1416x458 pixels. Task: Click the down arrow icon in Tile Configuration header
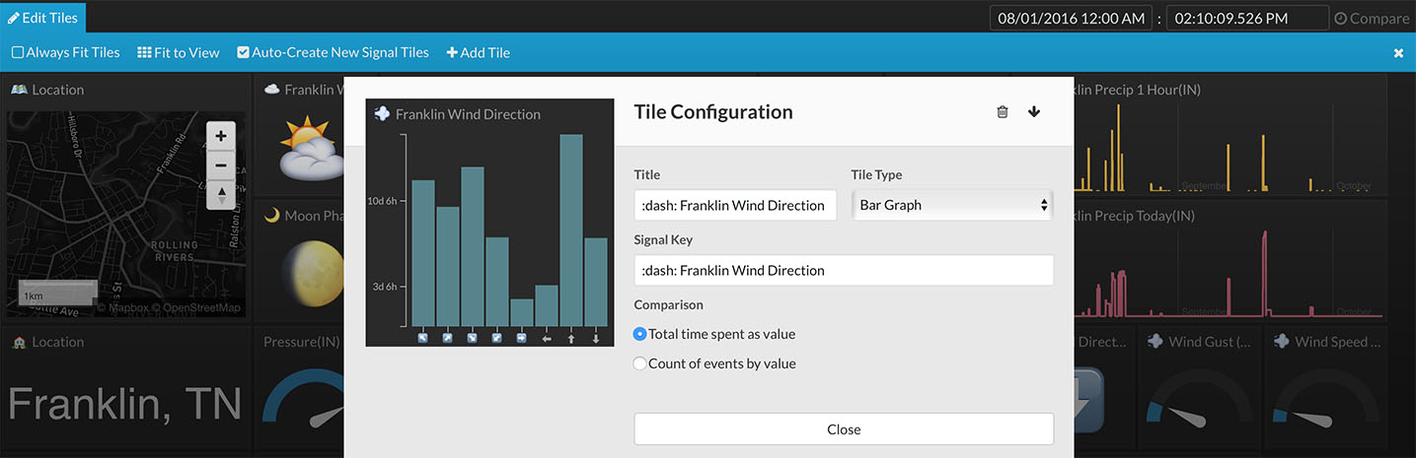point(1034,112)
